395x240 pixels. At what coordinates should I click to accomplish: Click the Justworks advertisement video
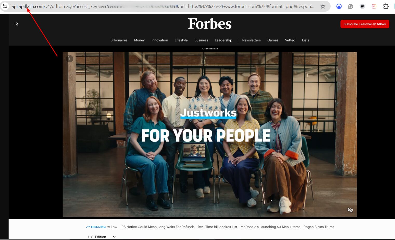pos(210,134)
